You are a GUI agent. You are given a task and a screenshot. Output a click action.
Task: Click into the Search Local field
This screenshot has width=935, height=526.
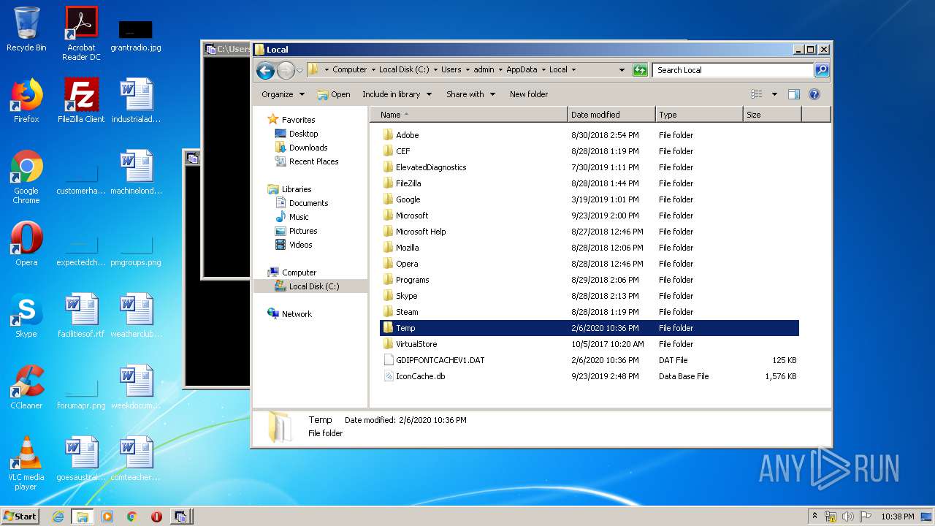coord(733,70)
